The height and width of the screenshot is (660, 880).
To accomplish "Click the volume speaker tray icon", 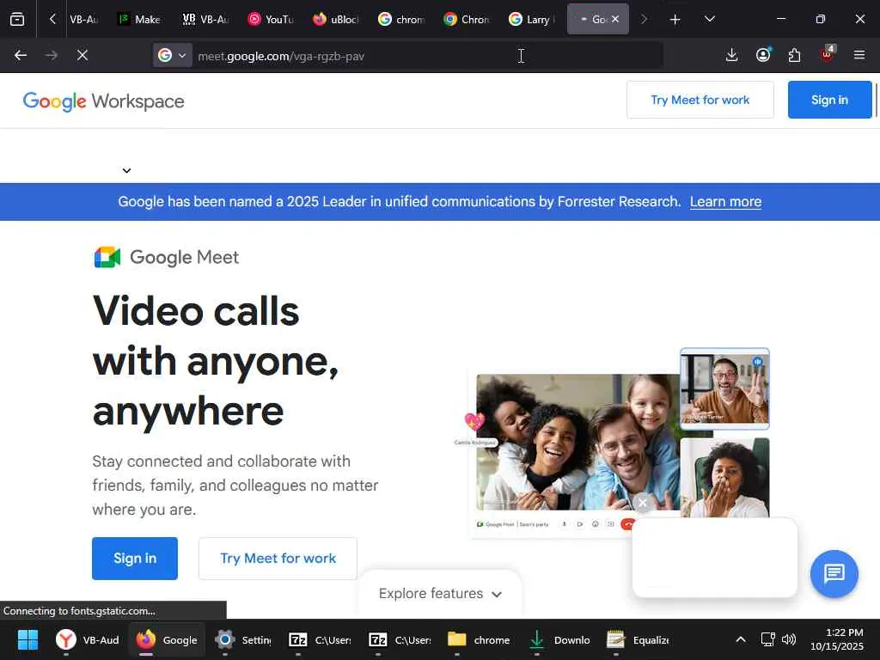I will click(789, 639).
